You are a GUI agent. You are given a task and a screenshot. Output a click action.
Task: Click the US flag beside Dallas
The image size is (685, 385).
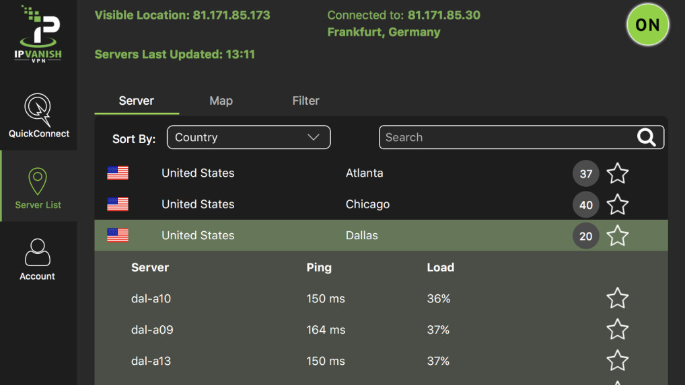pyautogui.click(x=118, y=235)
